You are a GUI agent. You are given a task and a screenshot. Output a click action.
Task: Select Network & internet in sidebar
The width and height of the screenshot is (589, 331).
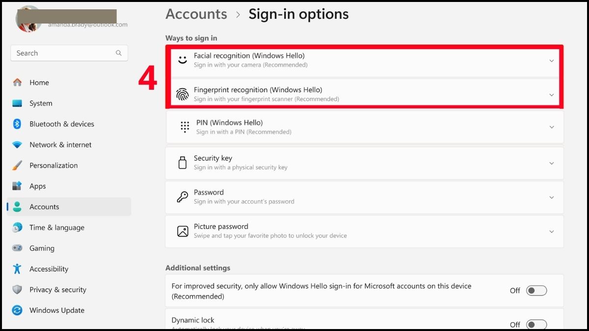[x=69, y=145]
